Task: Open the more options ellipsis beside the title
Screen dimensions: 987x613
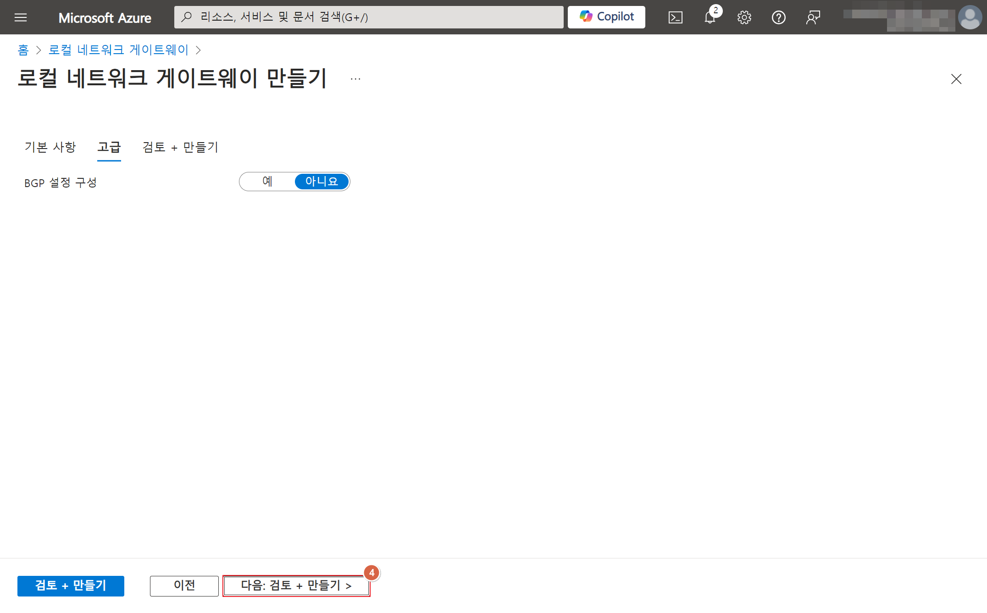Action: [355, 79]
